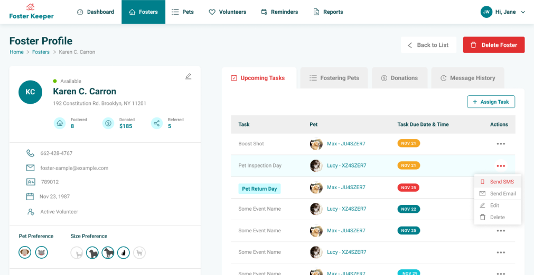Open the Hi, Jane user menu
The width and height of the screenshot is (534, 275).
(x=502, y=12)
